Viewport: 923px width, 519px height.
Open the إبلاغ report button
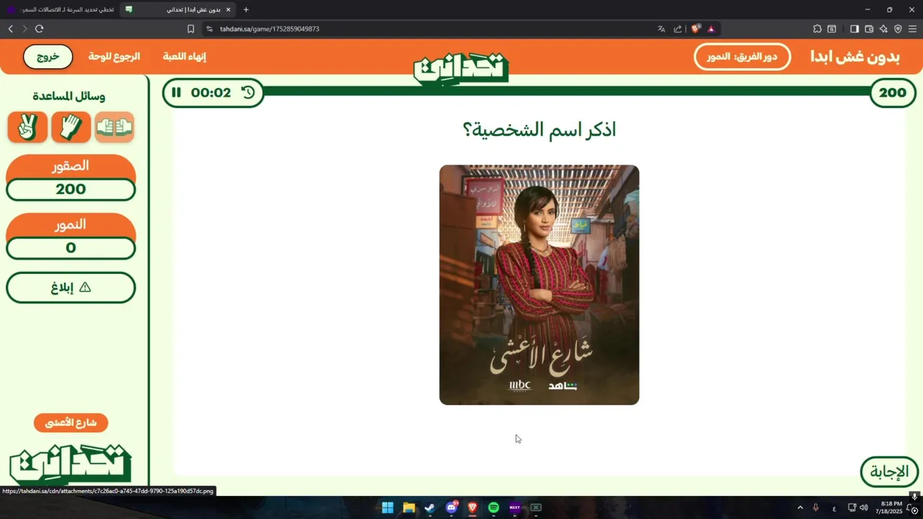click(x=71, y=288)
